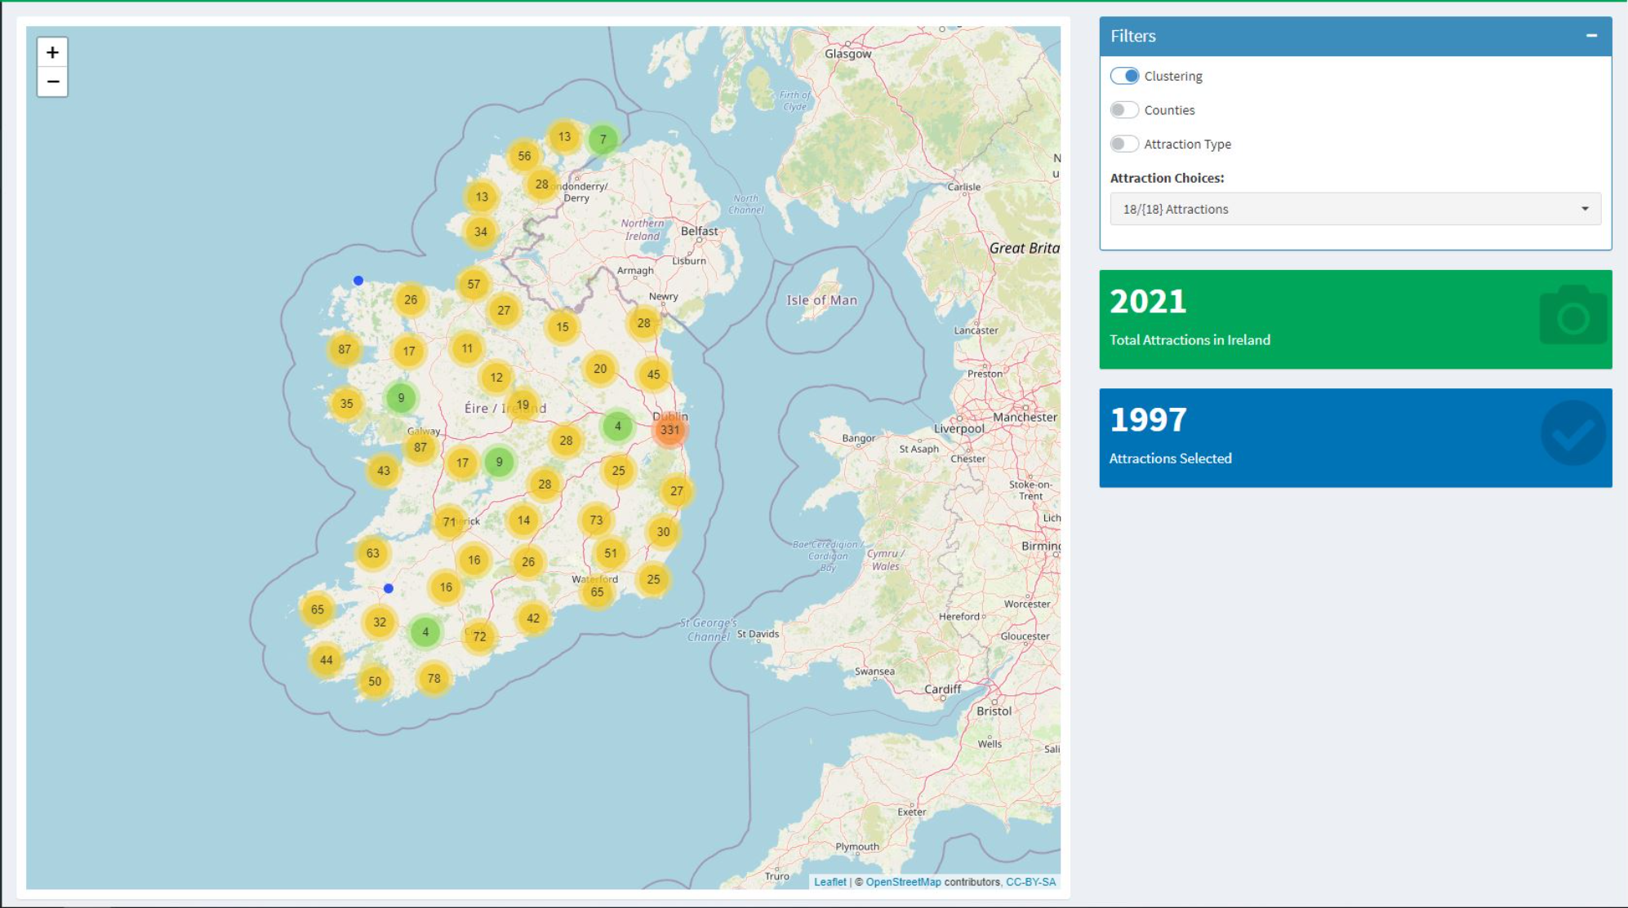Screen dimensions: 1628x908
Task: Turn on the Attraction Type toggle
Action: 1124,144
